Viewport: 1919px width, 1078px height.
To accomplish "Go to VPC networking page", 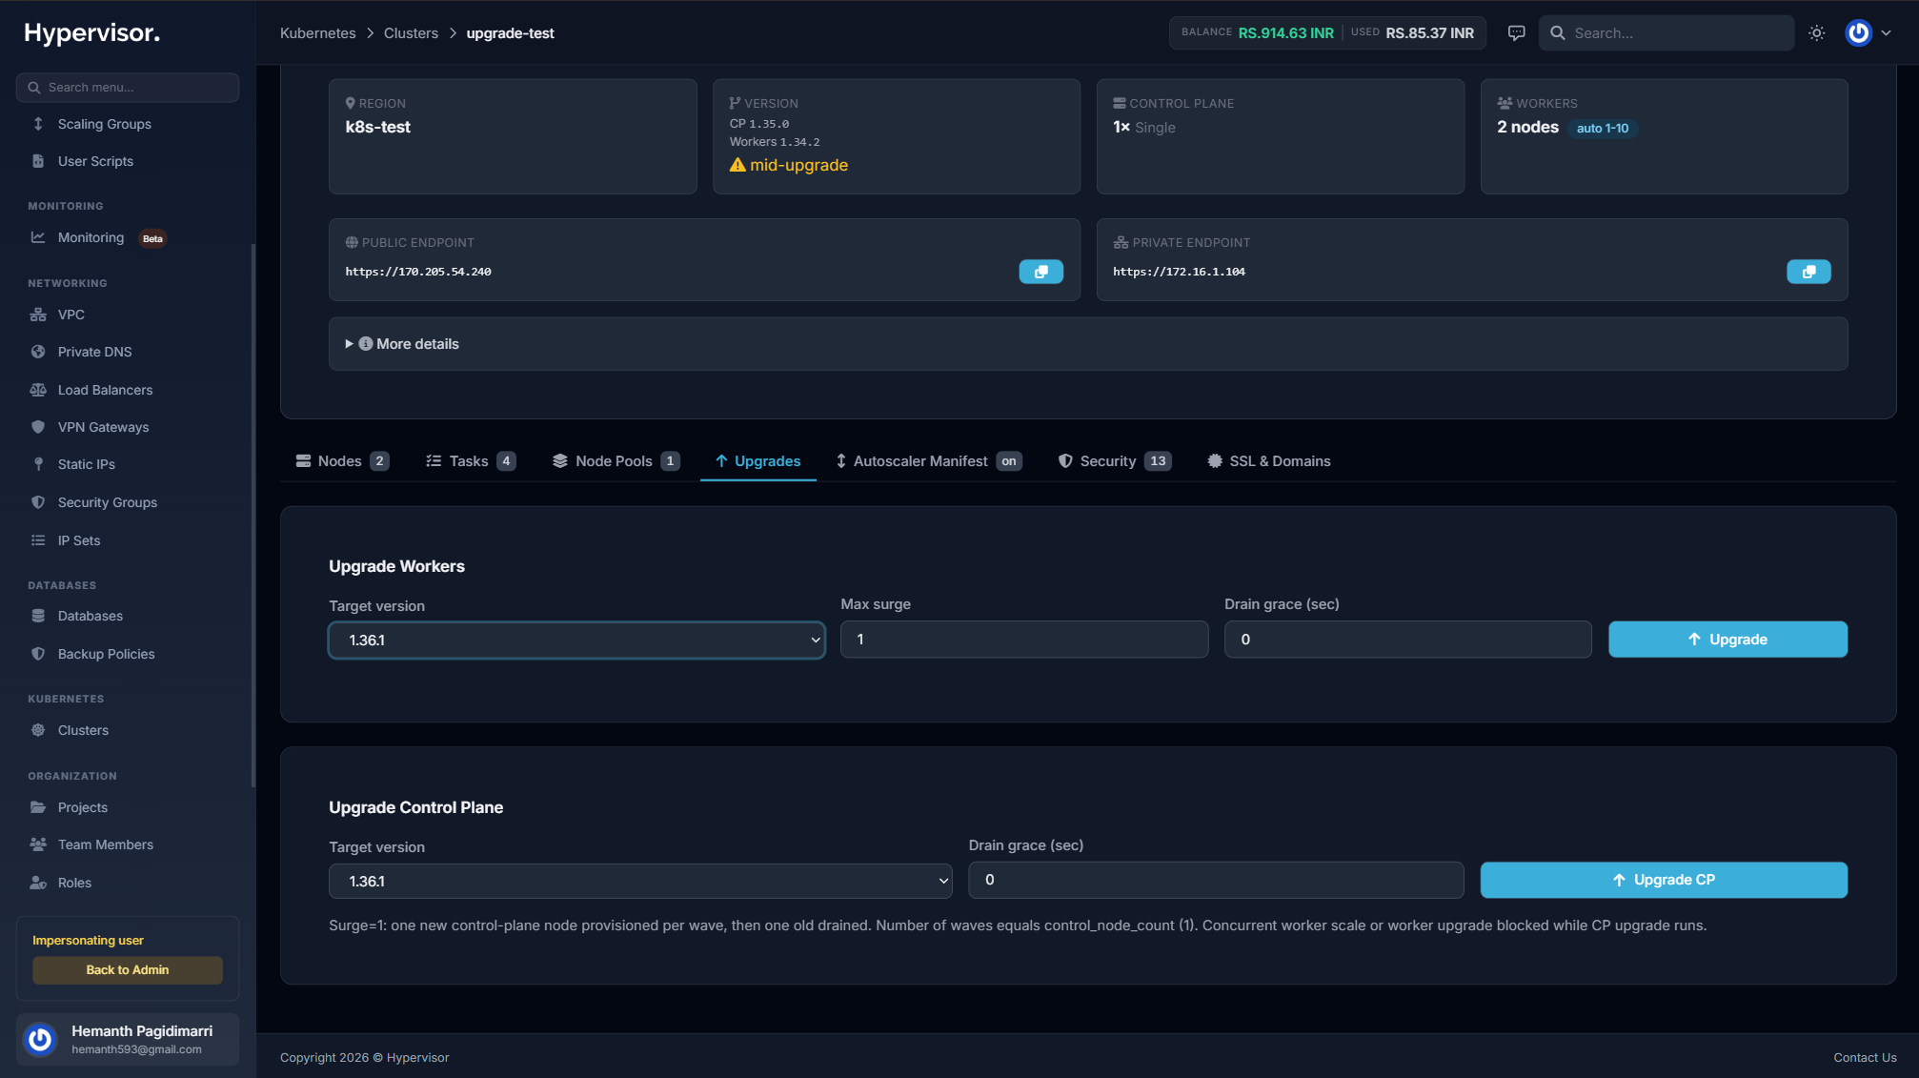I will [x=71, y=315].
